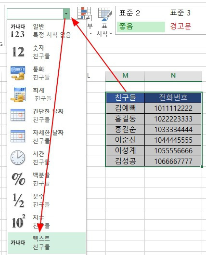This screenshot has width=206, height=255.
Task: Select the 일반 general format option
Action: [x=47, y=30]
